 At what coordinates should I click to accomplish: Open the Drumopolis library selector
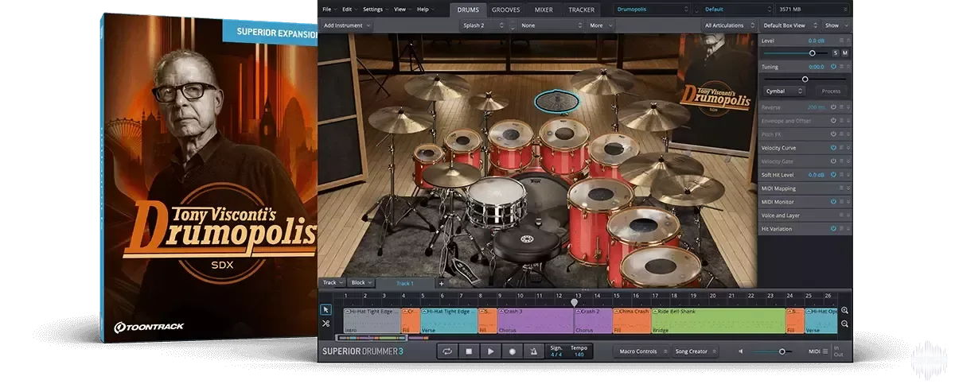point(653,10)
